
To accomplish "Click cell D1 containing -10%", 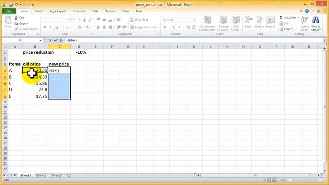I will pos(79,52).
